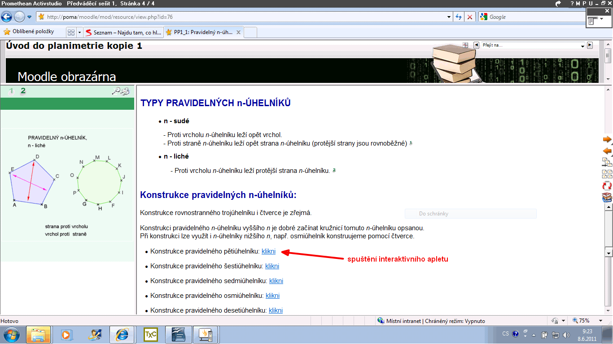
Task: Click the orange previous page arrow in Activstudio
Action: coord(607,150)
